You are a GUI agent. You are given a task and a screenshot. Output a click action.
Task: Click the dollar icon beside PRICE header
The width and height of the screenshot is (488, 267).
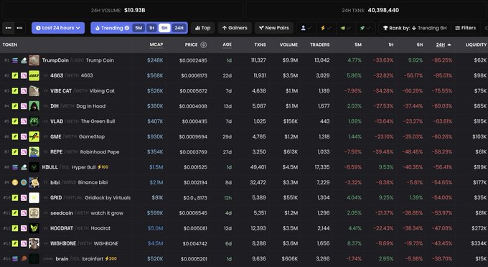[204, 44]
